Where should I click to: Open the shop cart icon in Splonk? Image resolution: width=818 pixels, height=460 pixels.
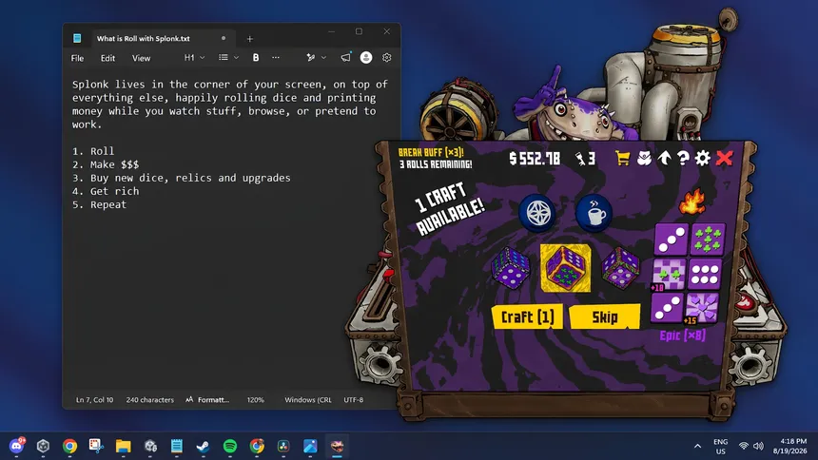tap(622, 158)
